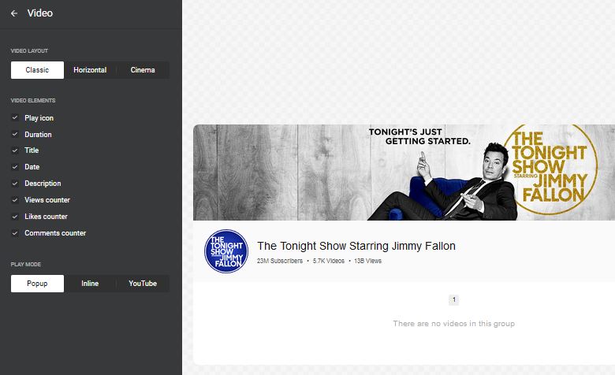Click the 23M Subscribers text

[280, 261]
